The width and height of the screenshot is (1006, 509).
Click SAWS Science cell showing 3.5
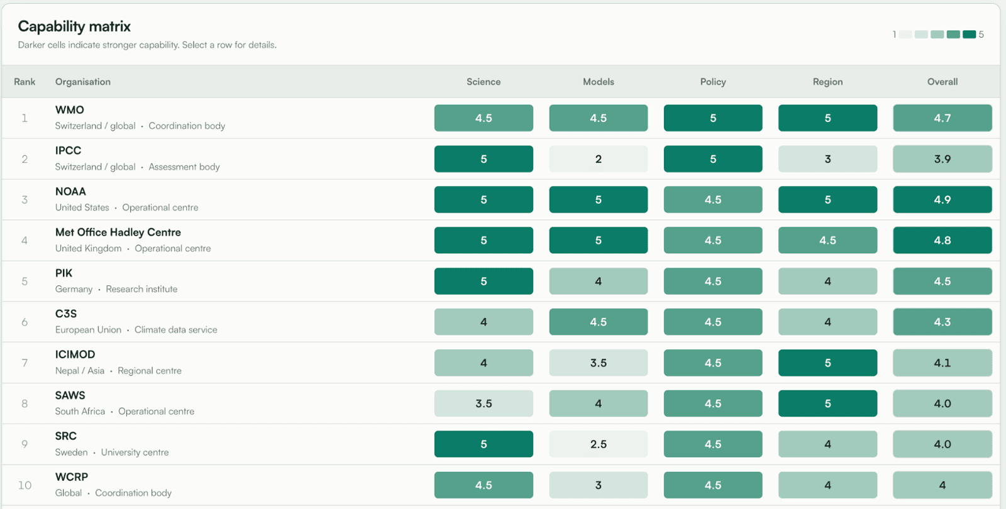(x=484, y=403)
